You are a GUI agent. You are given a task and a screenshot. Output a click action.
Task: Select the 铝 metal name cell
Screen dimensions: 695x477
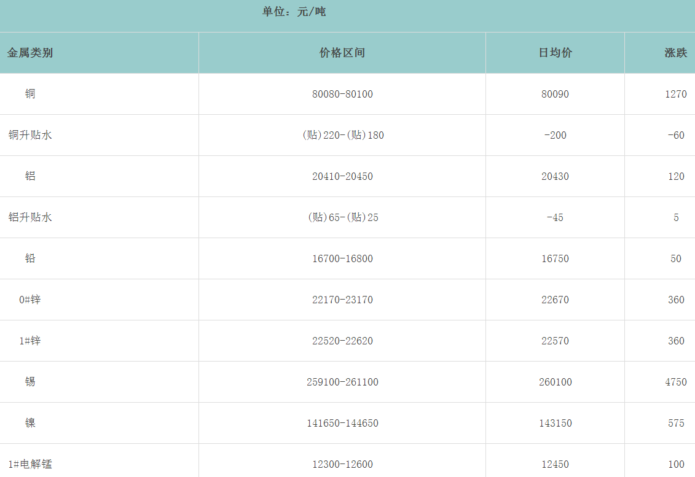pyautogui.click(x=30, y=176)
